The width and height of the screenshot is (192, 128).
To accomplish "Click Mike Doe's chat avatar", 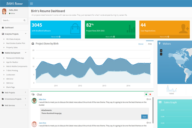I will [x=34, y=101].
